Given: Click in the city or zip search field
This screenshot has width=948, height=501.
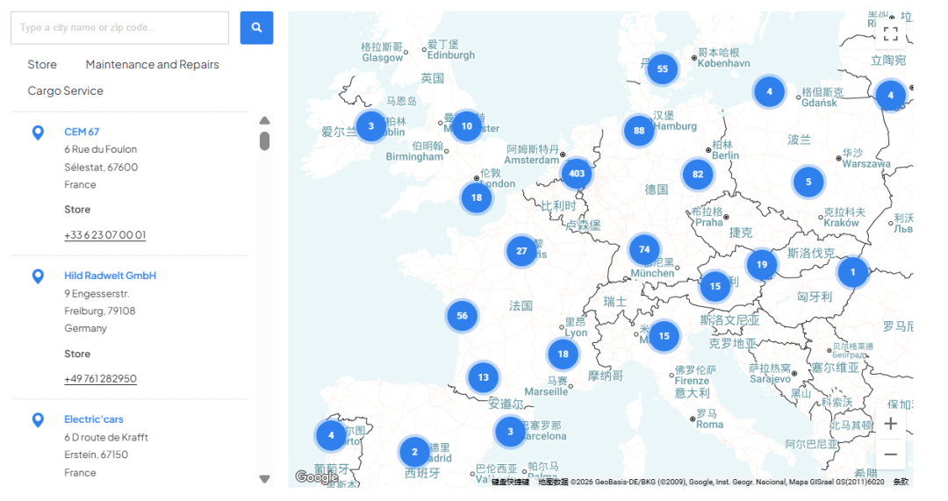Looking at the screenshot, I should pyautogui.click(x=119, y=28).
